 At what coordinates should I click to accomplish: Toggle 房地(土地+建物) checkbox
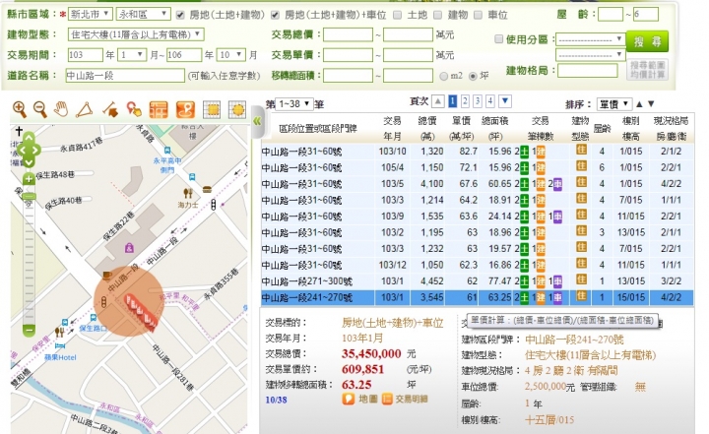tap(180, 15)
